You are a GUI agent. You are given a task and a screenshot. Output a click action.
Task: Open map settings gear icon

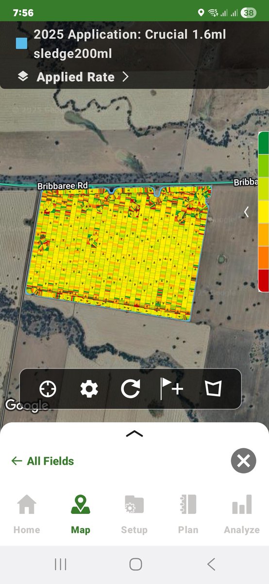[x=89, y=389]
